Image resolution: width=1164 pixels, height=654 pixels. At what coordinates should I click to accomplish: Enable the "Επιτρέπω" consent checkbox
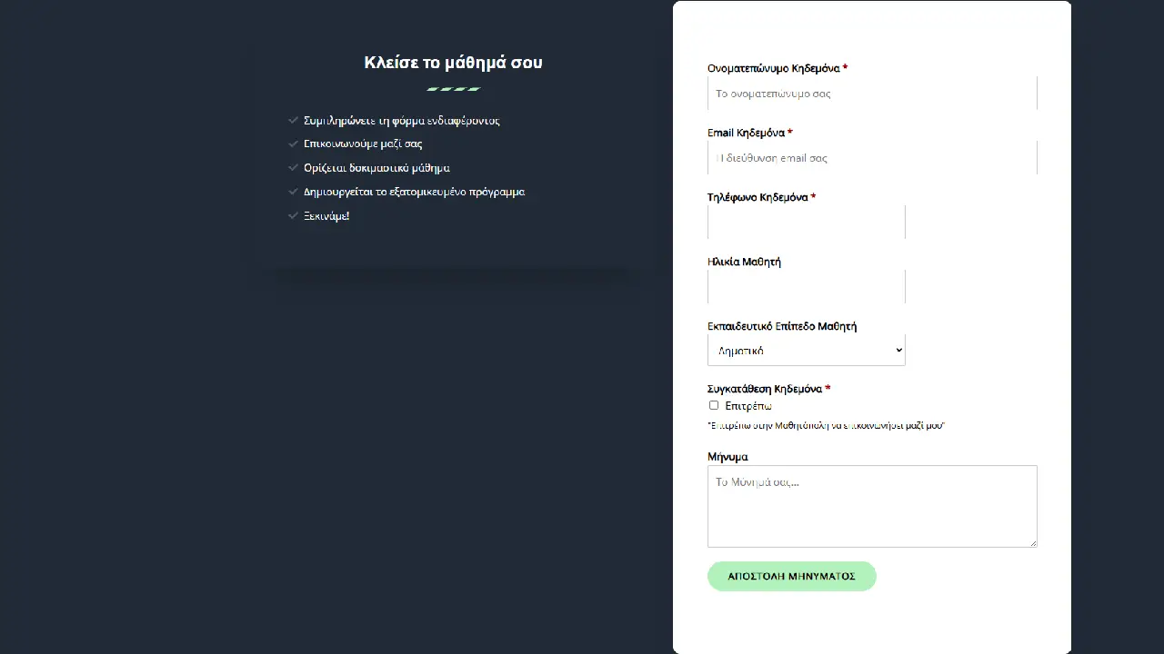714,405
